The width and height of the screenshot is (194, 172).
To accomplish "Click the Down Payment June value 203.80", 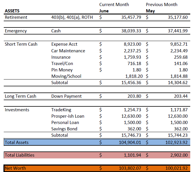I will click(x=134, y=96).
